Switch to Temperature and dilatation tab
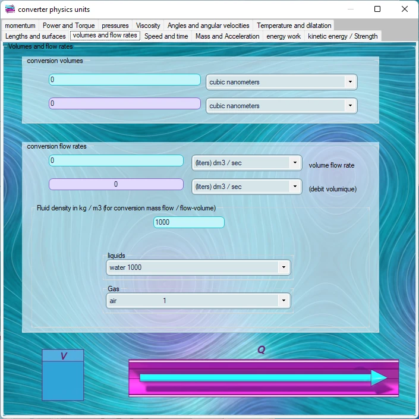Image resolution: width=419 pixels, height=419 pixels. point(294,26)
